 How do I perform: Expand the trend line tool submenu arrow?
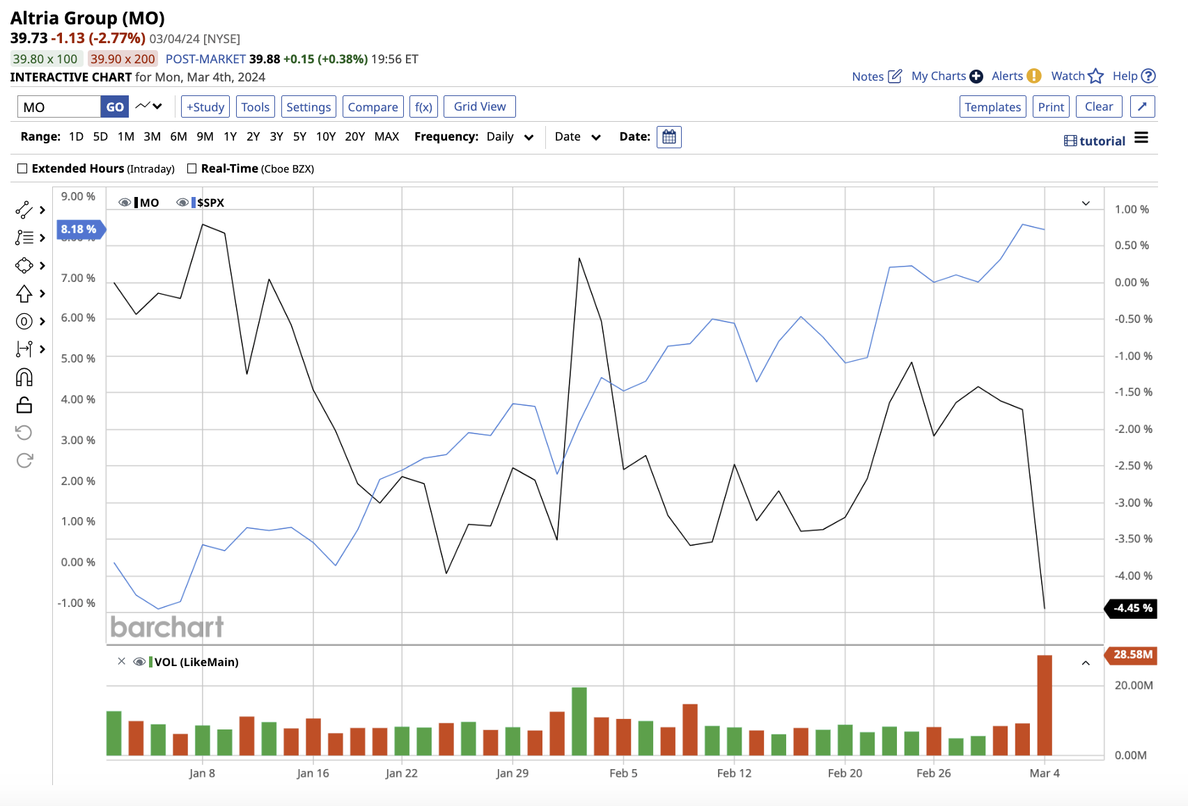[42, 210]
